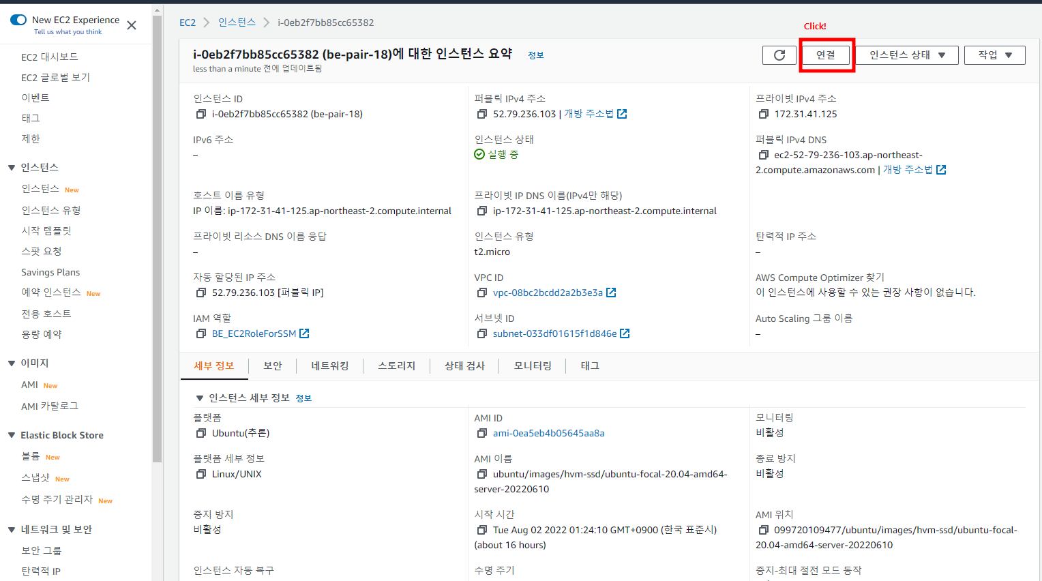Close the New EC2 Experience banner
Screen dimensions: 1042x581
[x=132, y=25]
